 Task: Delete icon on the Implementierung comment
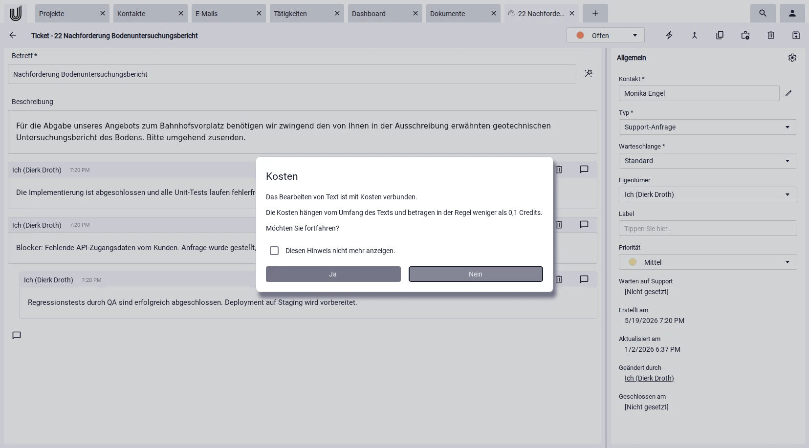pyautogui.click(x=559, y=169)
